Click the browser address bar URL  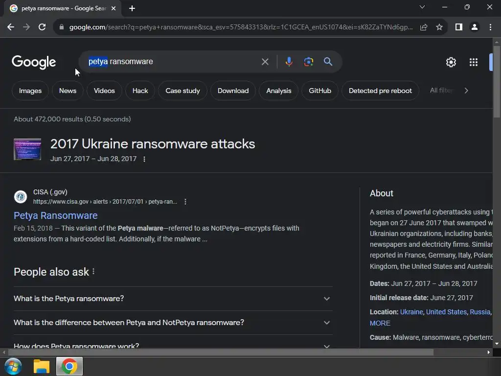tap(241, 27)
